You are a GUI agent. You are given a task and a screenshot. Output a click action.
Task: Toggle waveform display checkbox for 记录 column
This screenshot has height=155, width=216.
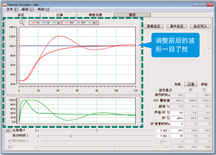(190, 90)
